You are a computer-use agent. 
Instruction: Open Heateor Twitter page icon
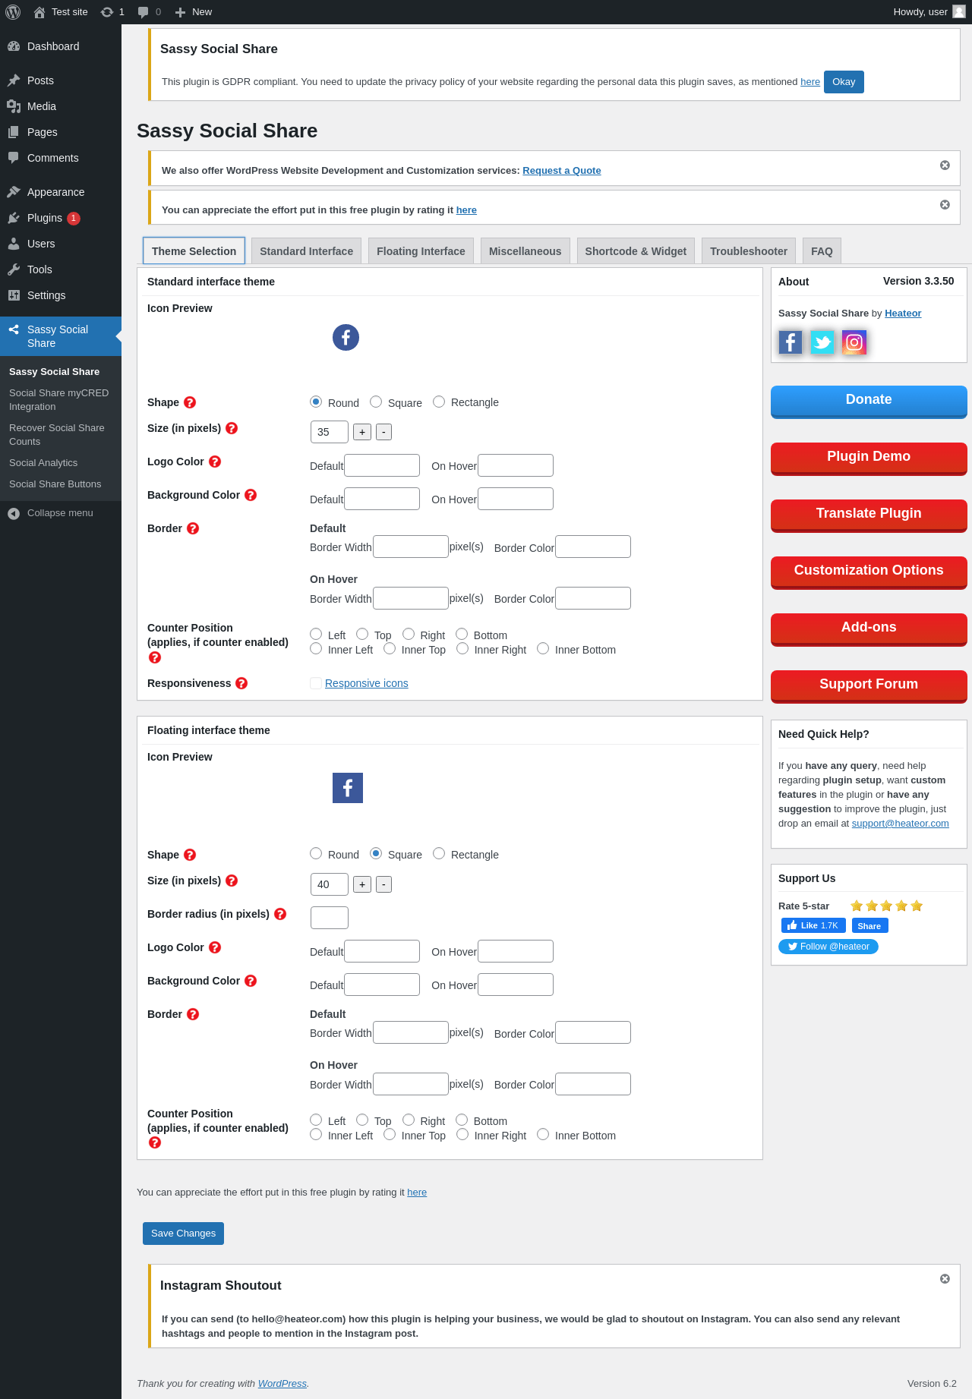pyautogui.click(x=822, y=342)
